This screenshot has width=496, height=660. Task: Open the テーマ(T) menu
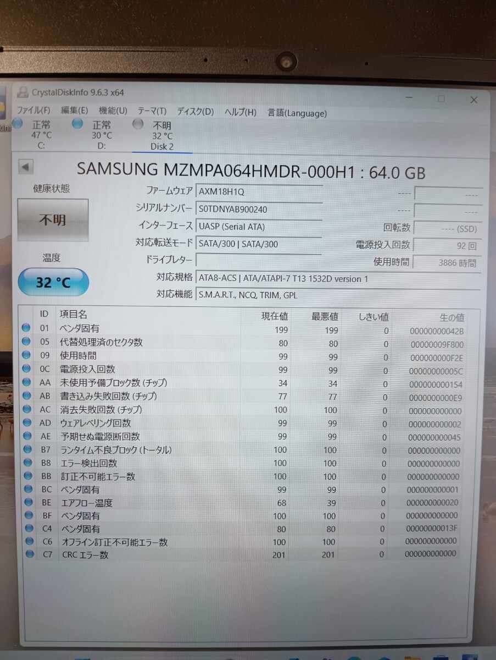[x=152, y=111]
